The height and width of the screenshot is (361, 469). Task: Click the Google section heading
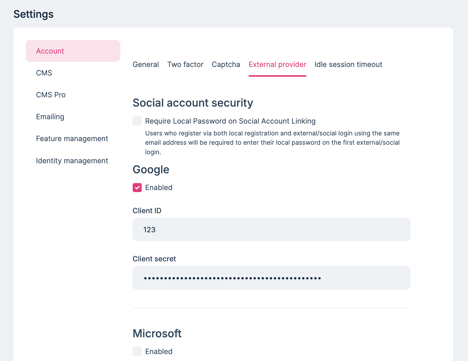click(151, 170)
